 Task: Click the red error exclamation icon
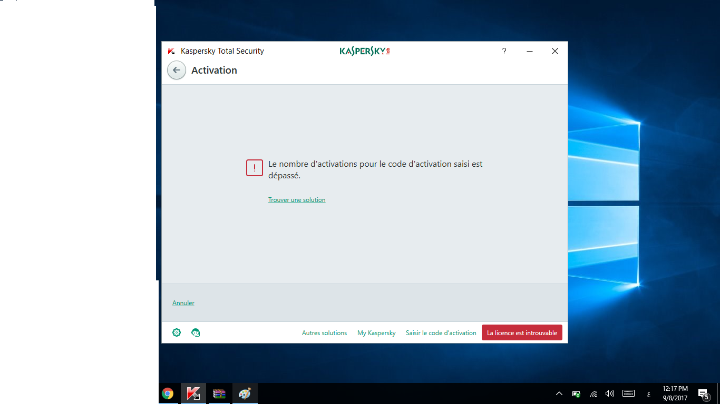pyautogui.click(x=255, y=168)
